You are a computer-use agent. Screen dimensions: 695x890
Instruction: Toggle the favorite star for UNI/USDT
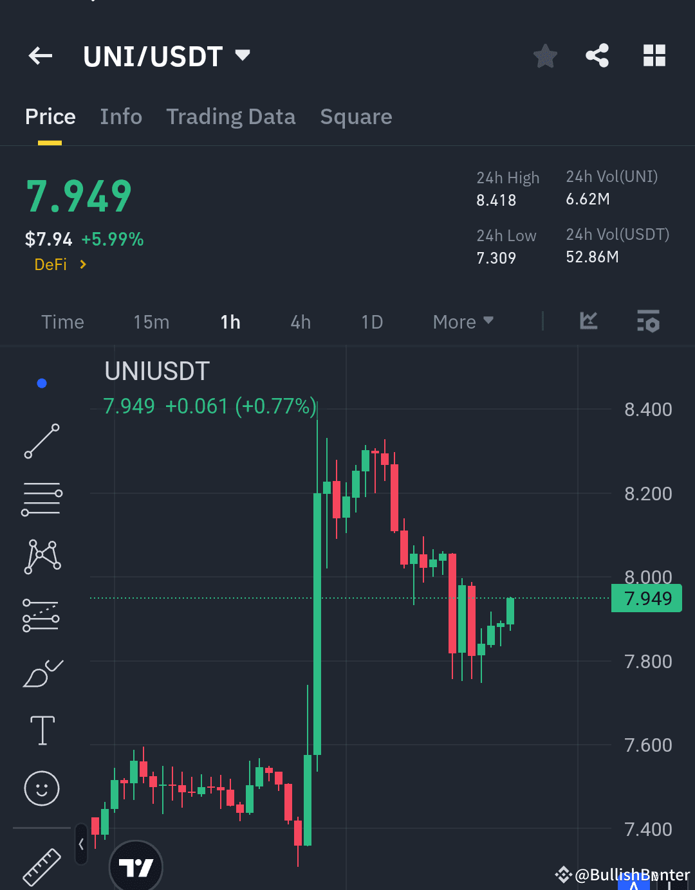coord(544,56)
